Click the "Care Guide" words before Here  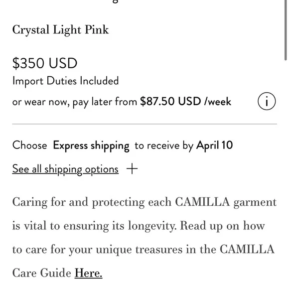42,273
